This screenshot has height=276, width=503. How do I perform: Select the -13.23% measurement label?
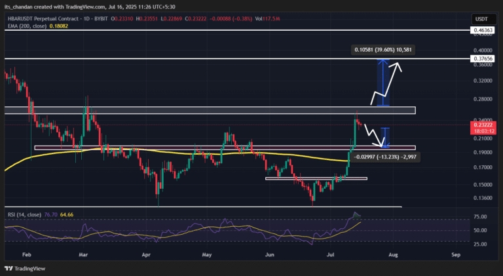(382, 157)
